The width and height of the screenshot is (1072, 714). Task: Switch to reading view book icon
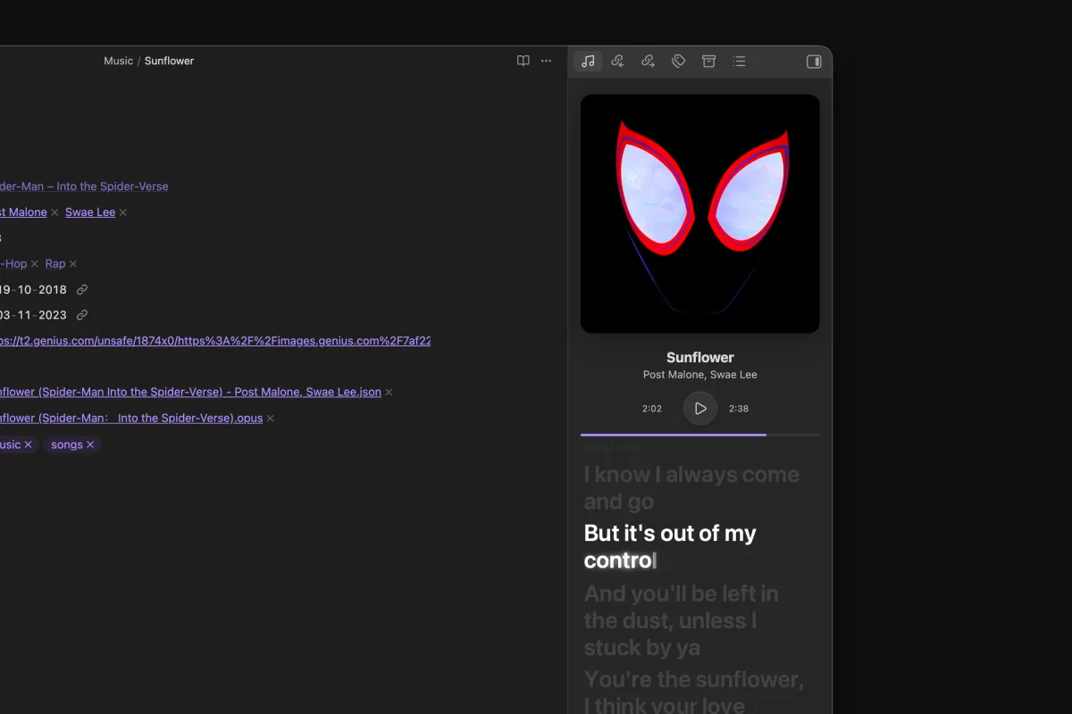click(523, 61)
